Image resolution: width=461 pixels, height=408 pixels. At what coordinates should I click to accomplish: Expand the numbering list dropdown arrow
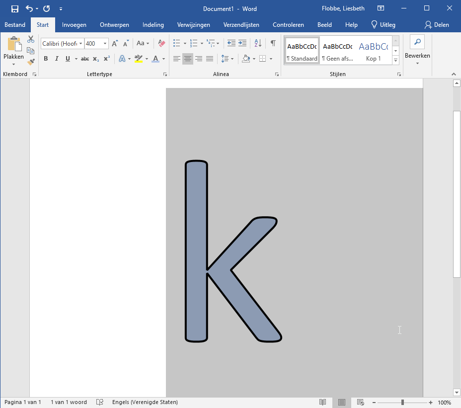(202, 44)
